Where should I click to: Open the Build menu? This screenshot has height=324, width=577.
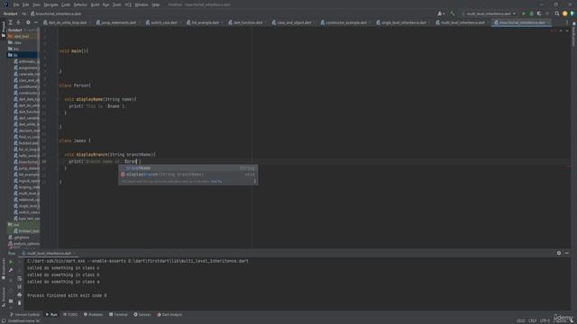pos(95,4)
